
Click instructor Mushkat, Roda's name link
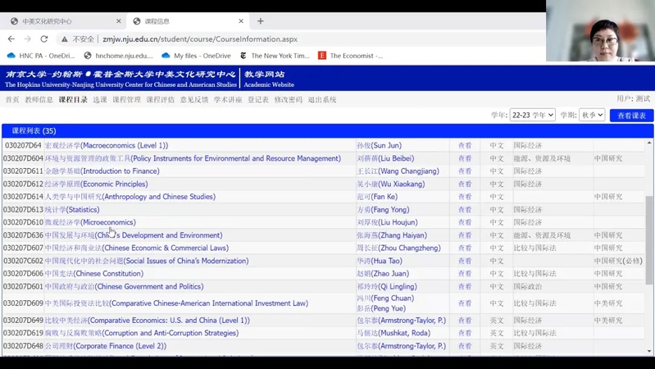tap(393, 333)
